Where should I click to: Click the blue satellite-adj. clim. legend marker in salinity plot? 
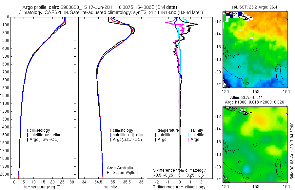coord(111,135)
